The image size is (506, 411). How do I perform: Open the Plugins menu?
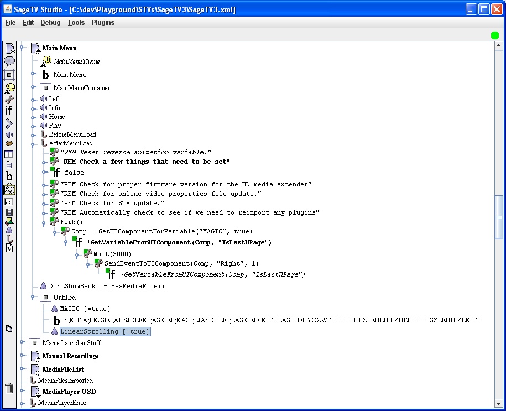point(103,23)
